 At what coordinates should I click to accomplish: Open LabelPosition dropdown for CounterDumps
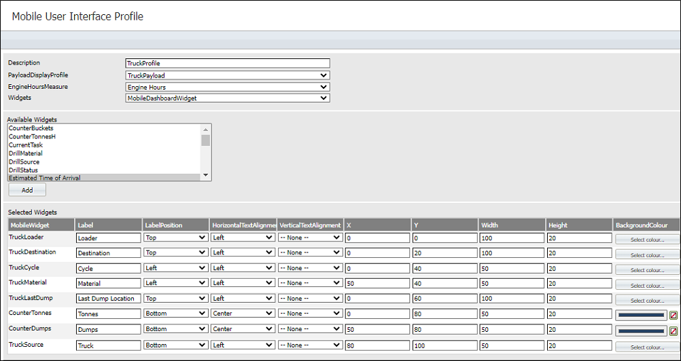176,329
